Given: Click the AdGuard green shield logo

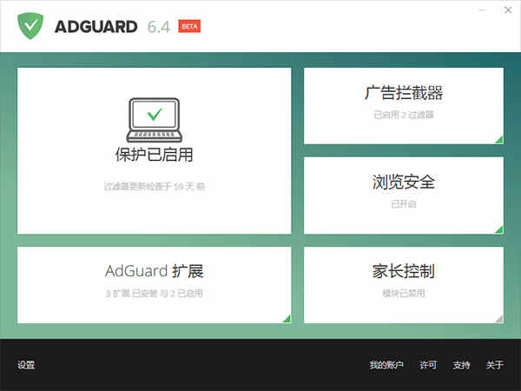Looking at the screenshot, I should 31,25.
